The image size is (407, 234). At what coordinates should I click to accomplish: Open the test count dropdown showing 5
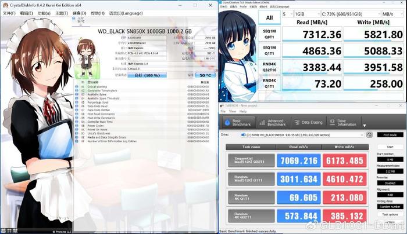point(288,14)
